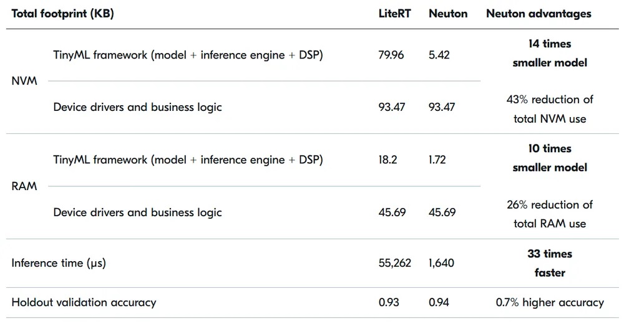Click the '33 times faster' text

click(x=550, y=263)
